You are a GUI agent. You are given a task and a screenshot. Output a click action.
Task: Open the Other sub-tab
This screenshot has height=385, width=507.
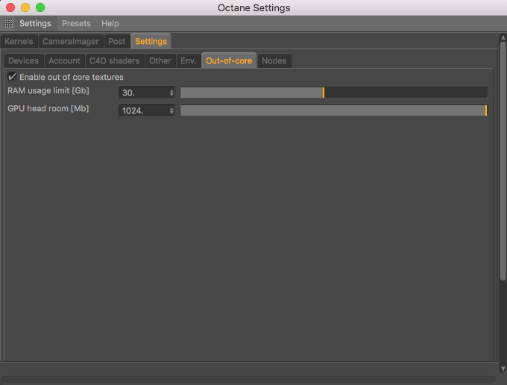(160, 61)
